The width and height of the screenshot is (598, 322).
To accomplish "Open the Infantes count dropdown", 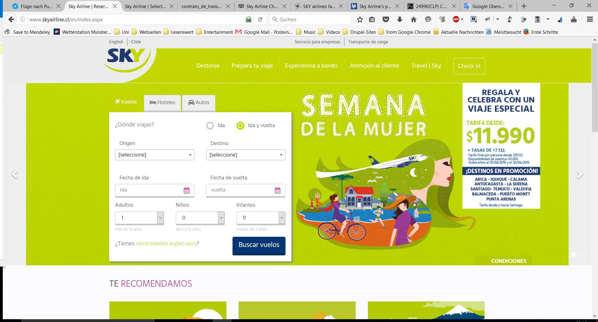I will click(261, 218).
